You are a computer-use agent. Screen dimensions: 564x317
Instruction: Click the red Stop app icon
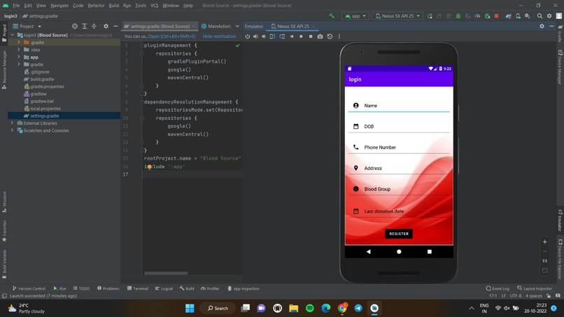coord(496,16)
